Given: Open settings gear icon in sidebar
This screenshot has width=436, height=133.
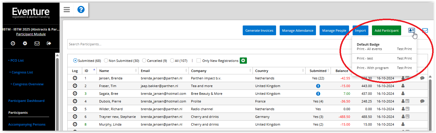Looking at the screenshot, I should tap(25, 43).
